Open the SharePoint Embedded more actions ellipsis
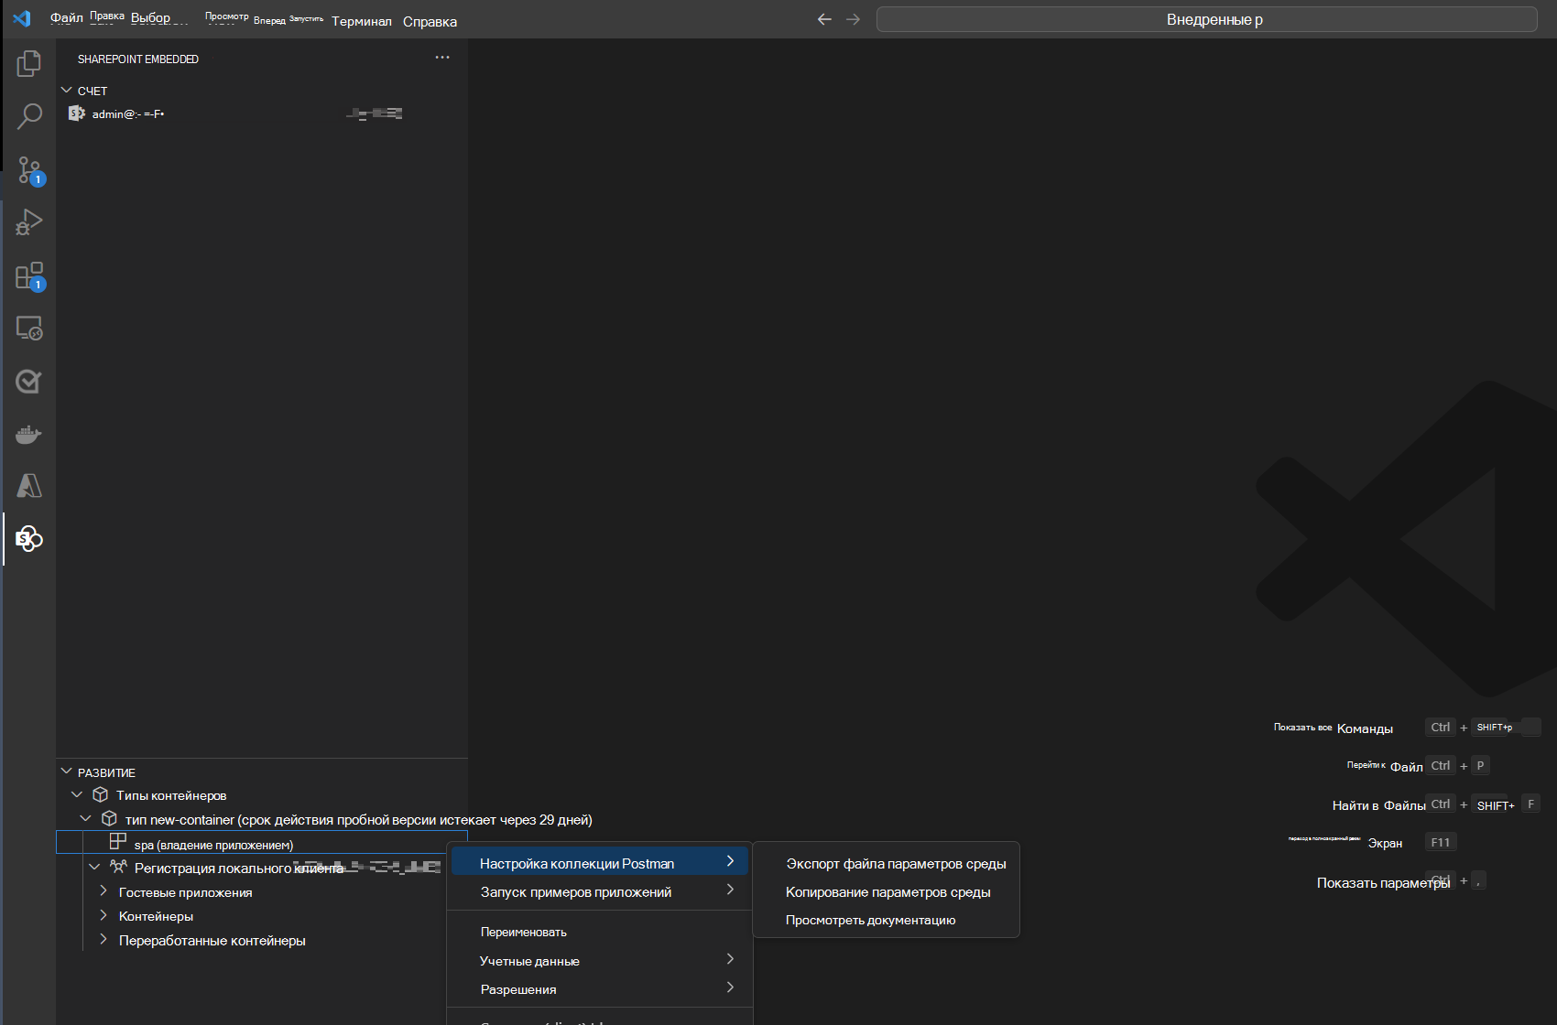 click(x=442, y=58)
